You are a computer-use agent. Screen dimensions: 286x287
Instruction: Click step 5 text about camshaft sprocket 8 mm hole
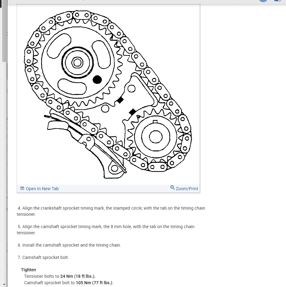[106, 230]
